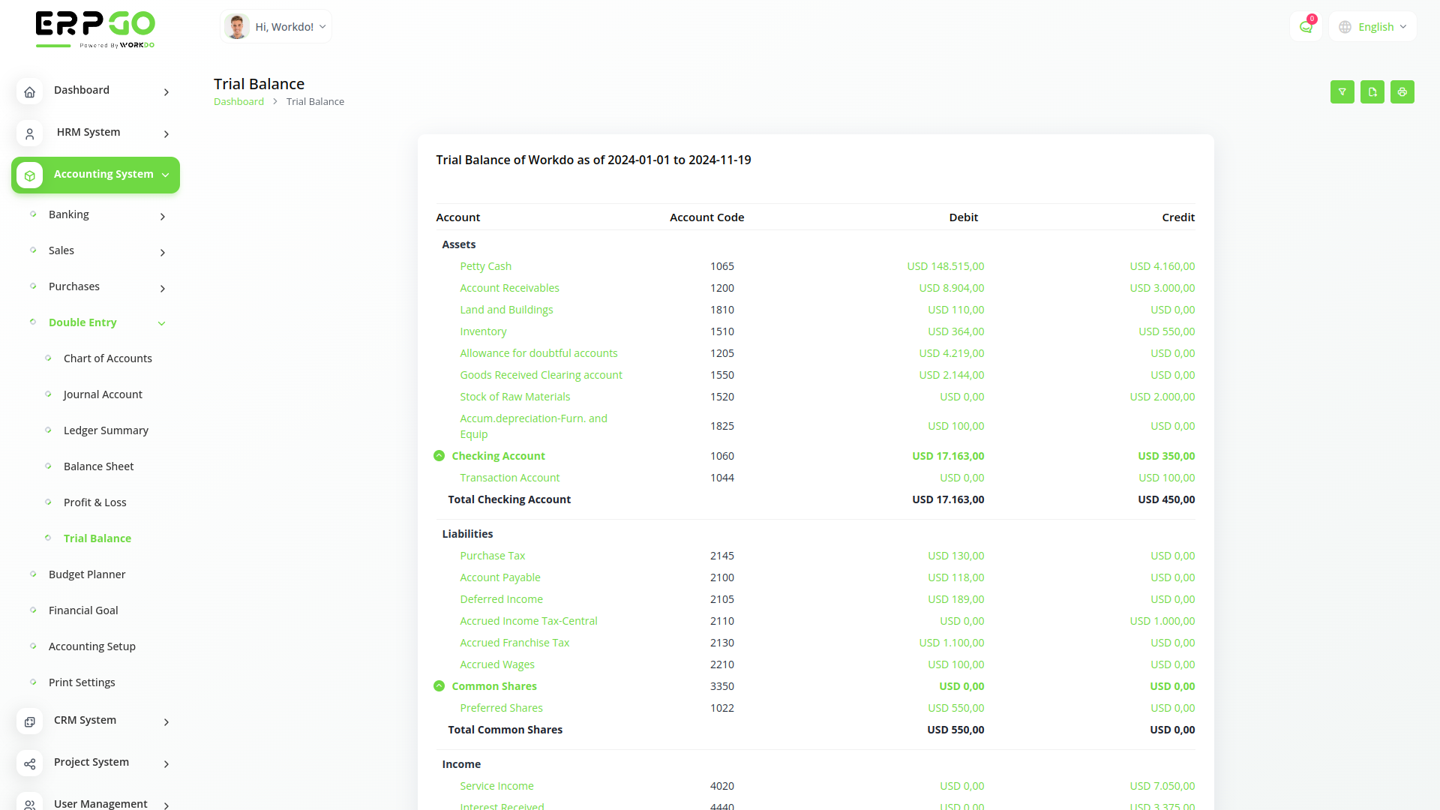
Task: Select the export file icon
Action: [1372, 91]
